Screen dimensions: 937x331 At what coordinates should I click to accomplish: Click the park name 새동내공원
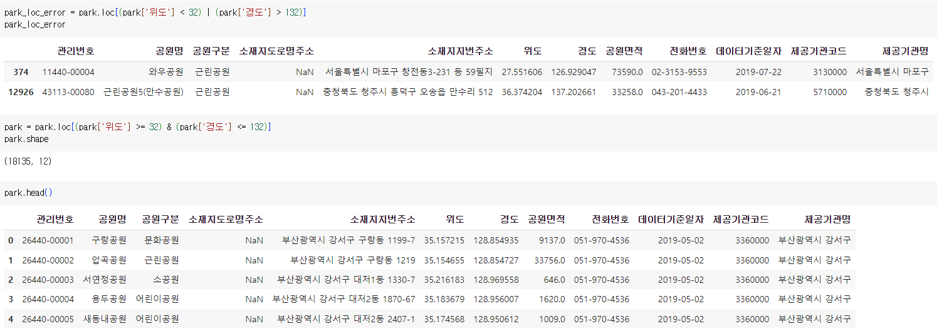click(105, 319)
